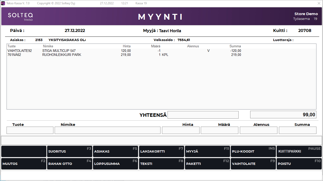This screenshot has width=323, height=181.
Task: Select the STIGA MULTICLIP 547 row
Action: [59, 51]
